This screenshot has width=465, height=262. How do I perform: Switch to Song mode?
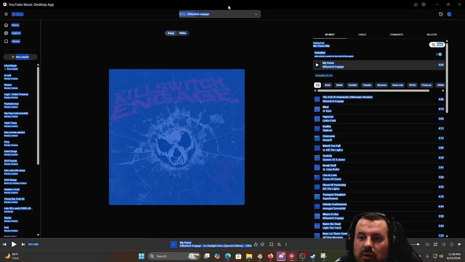[171, 33]
